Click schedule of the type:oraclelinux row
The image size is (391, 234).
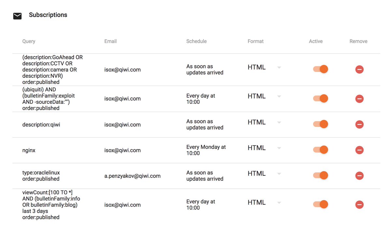click(205, 176)
